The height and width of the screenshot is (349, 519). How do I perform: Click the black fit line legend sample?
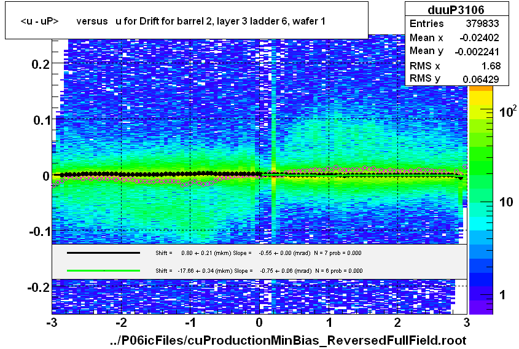[x=103, y=253]
